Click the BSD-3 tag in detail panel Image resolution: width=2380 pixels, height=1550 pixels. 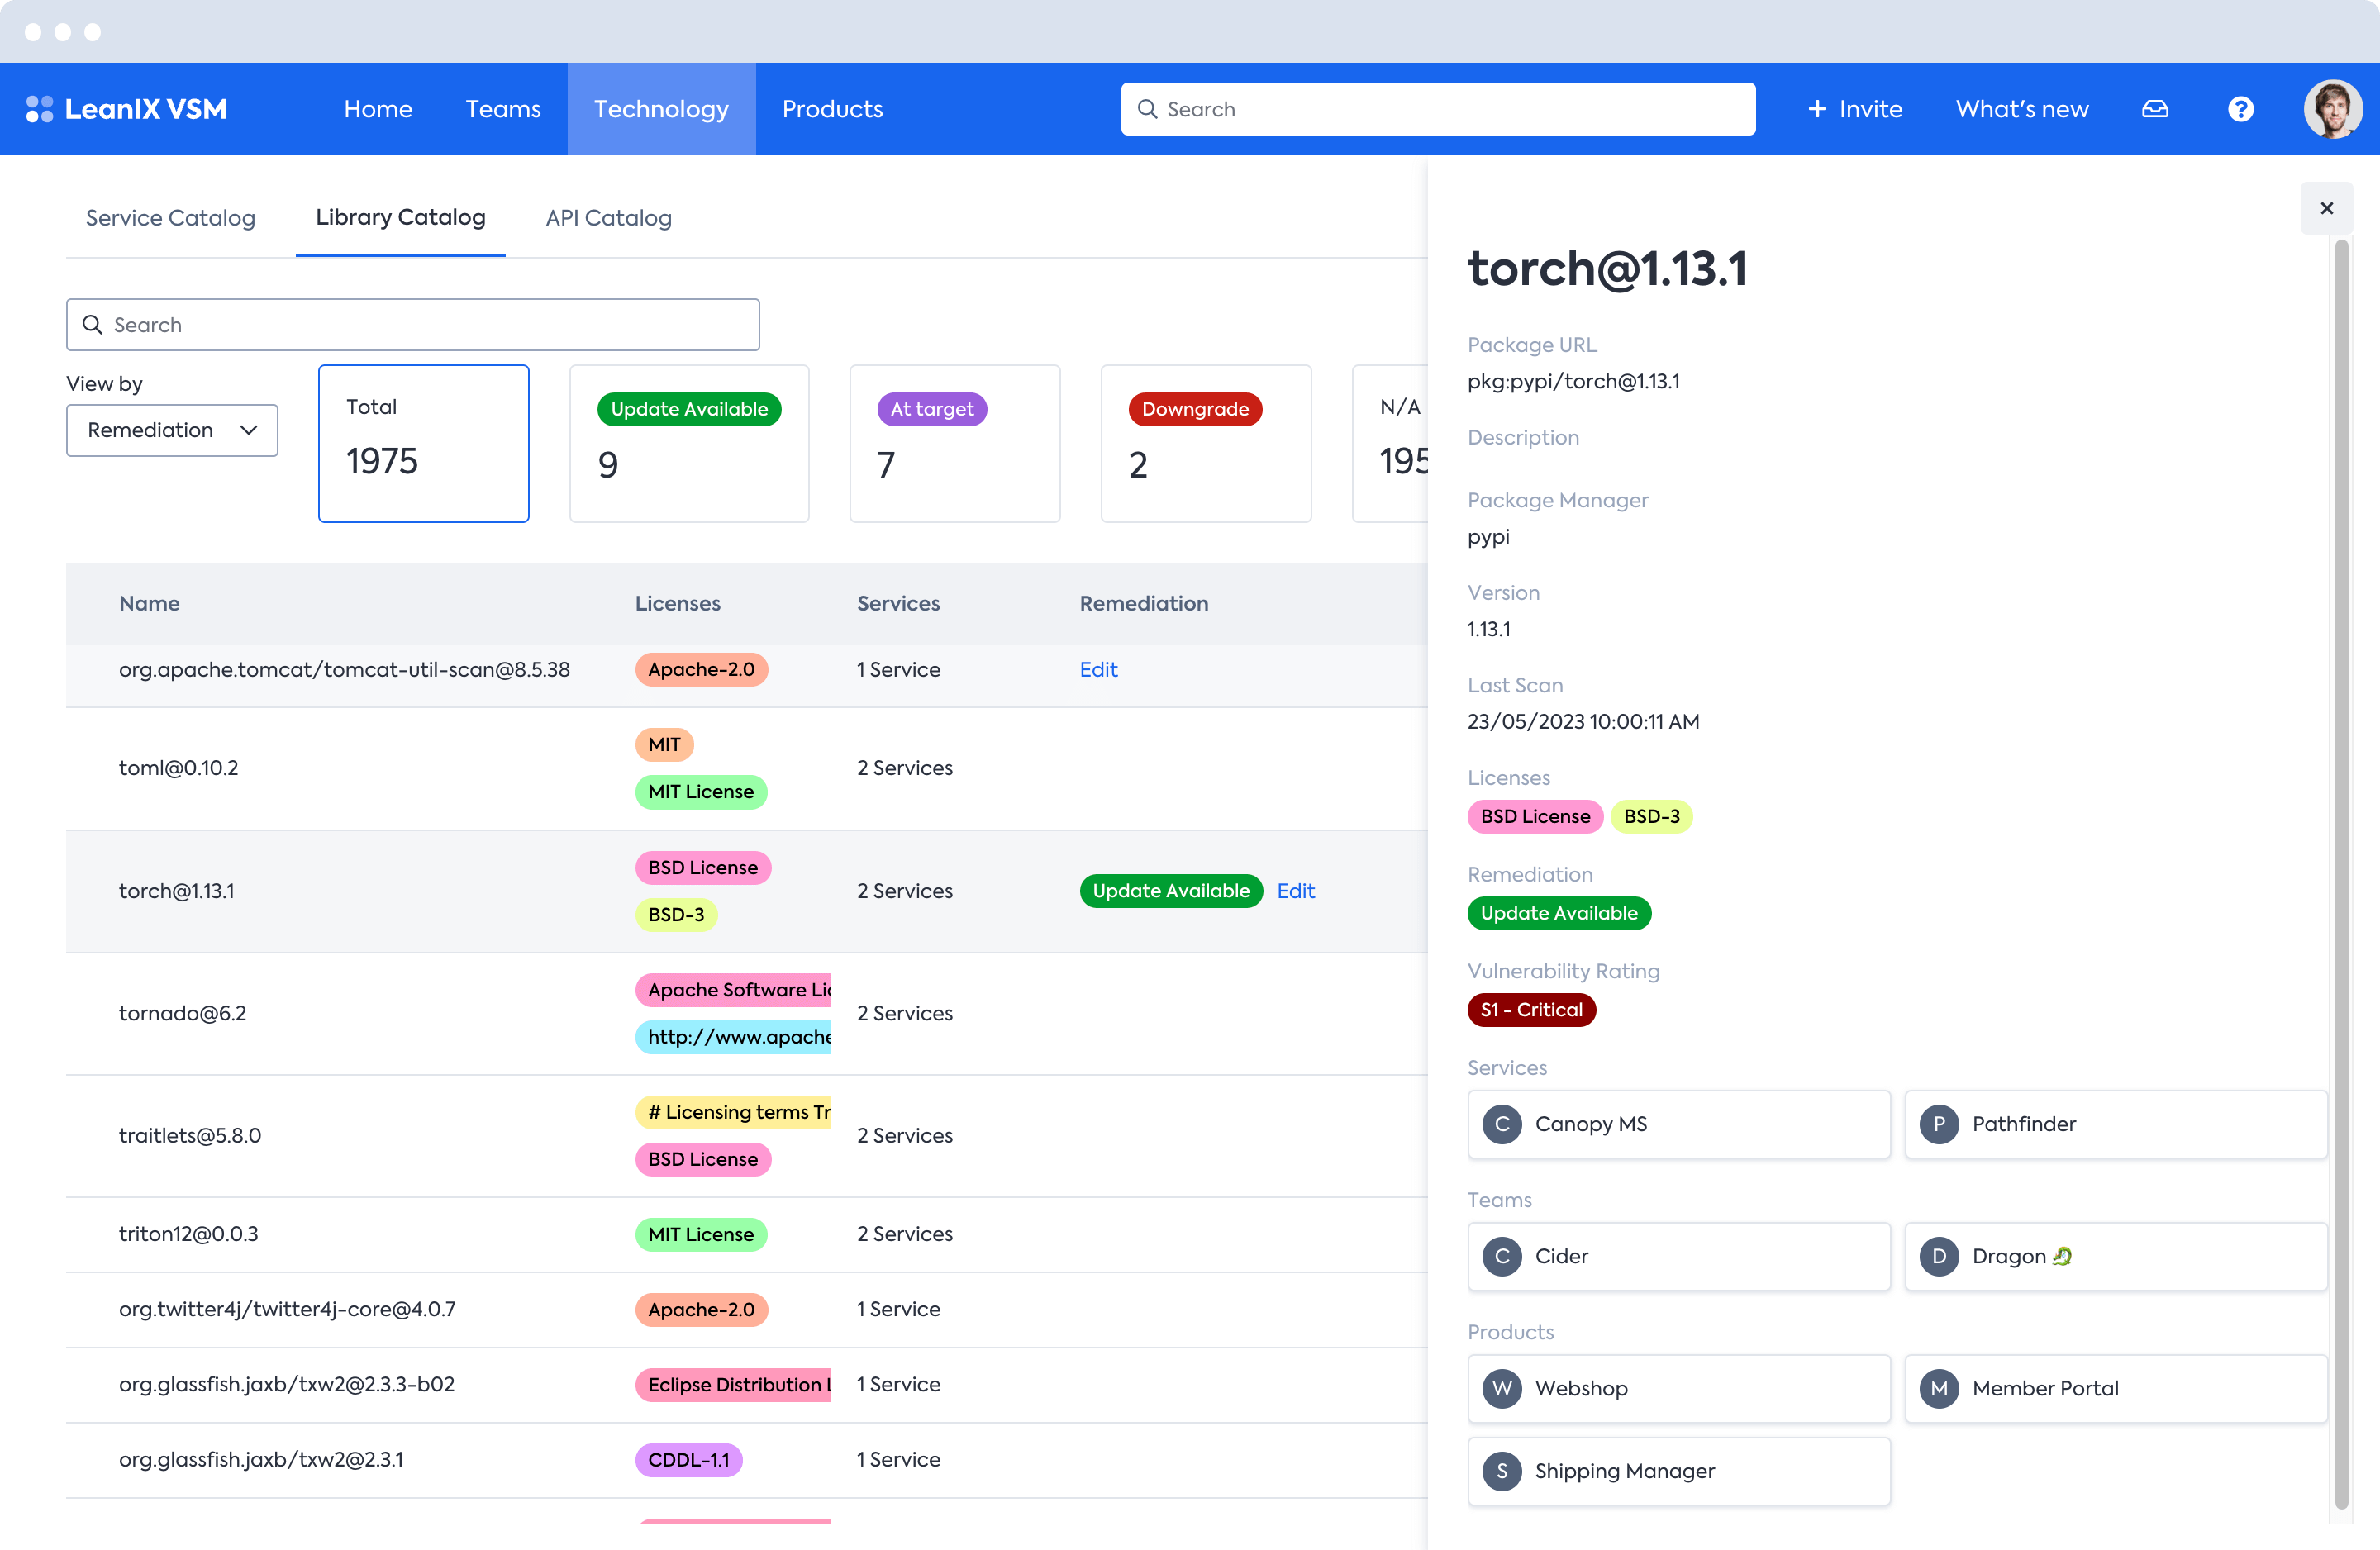(x=1651, y=817)
